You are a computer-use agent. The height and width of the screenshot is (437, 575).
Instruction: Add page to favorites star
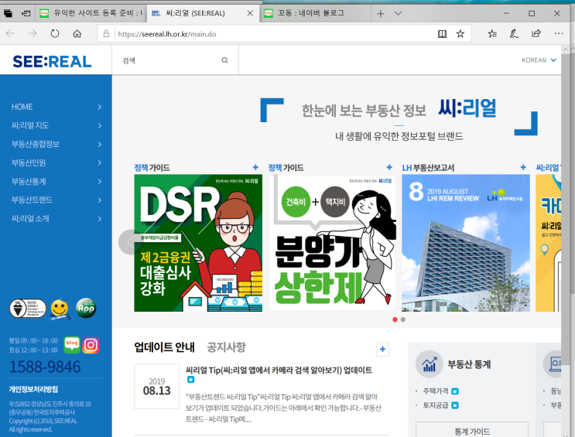tap(460, 34)
